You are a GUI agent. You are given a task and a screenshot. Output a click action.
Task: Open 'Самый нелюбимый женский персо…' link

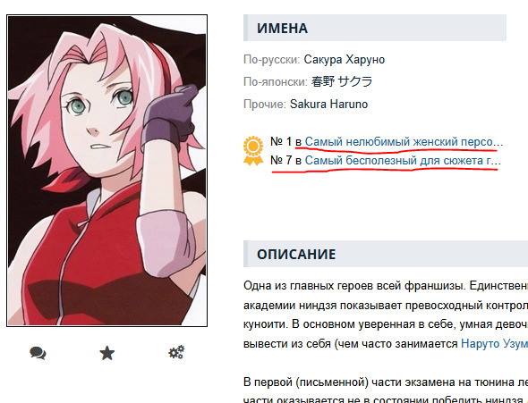[x=404, y=142]
